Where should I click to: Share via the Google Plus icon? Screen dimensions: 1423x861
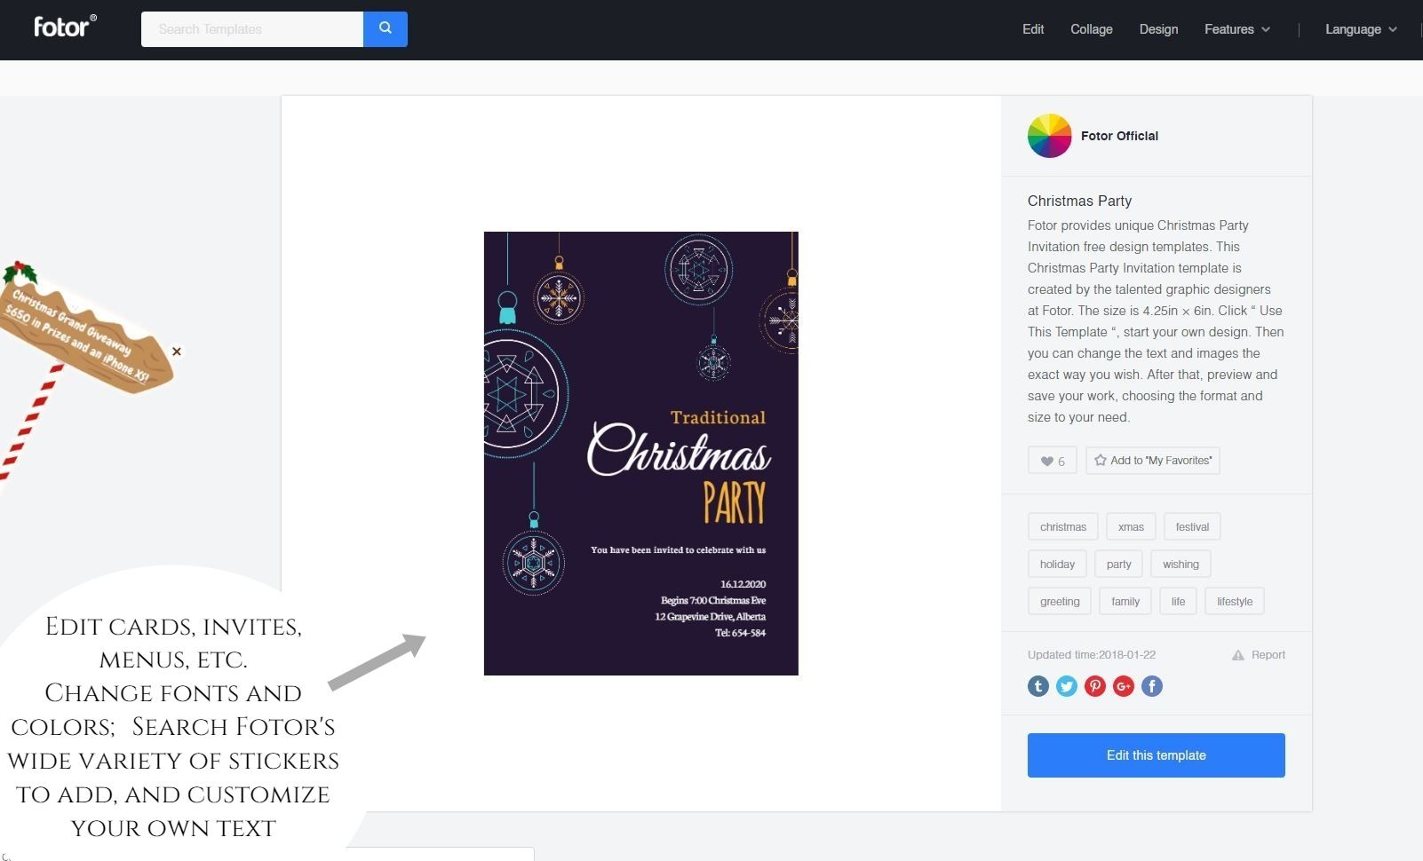(1124, 686)
